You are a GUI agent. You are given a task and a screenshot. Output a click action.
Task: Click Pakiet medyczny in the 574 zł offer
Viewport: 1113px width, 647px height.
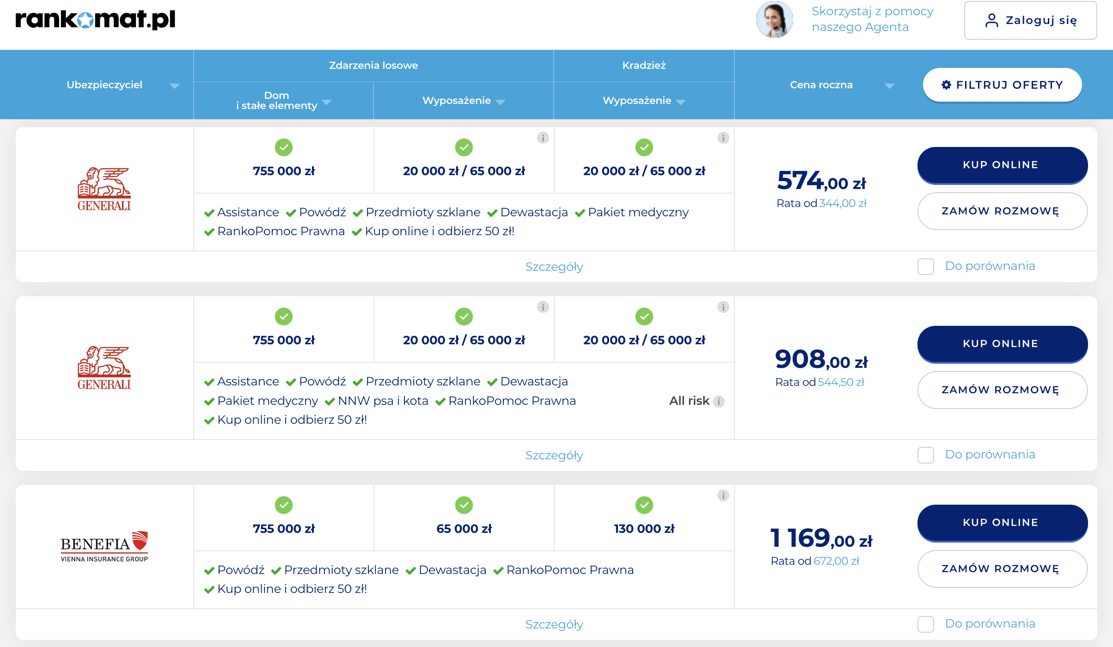point(638,212)
